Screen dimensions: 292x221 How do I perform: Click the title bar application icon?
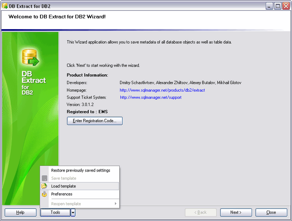(5, 6)
